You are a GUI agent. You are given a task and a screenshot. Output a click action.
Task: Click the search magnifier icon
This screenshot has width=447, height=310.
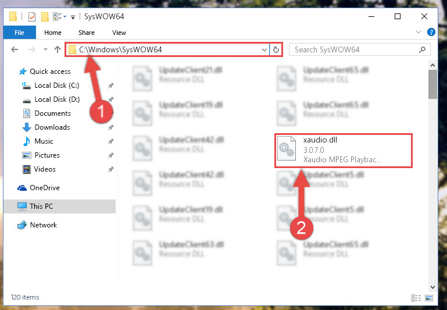(422, 49)
